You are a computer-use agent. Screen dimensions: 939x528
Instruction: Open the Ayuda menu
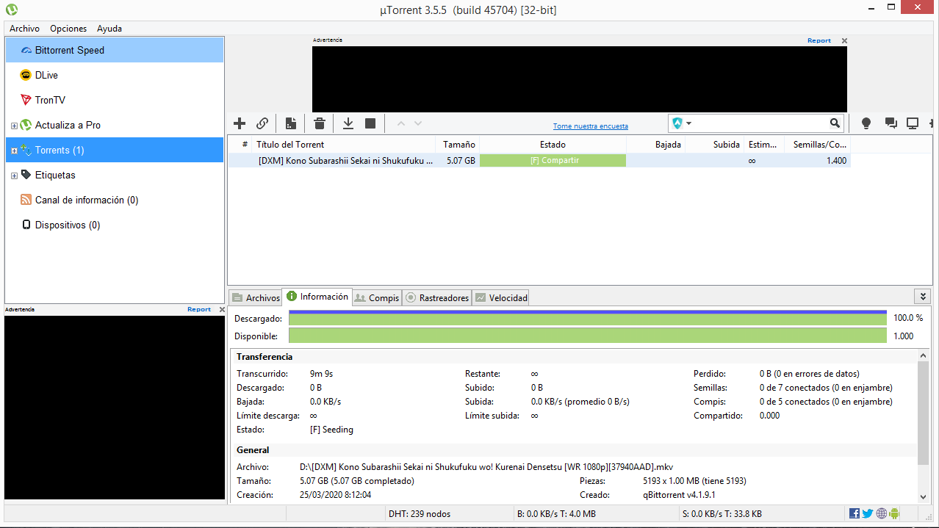click(109, 29)
